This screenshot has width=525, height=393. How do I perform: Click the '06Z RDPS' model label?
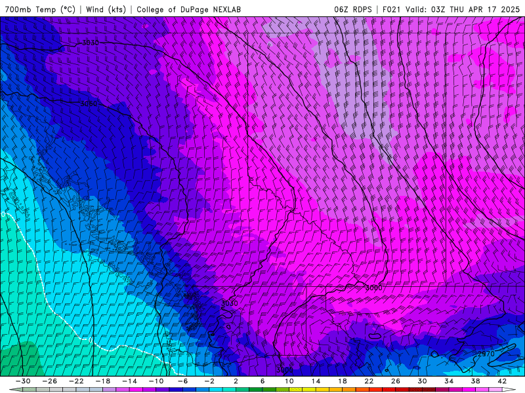(353, 9)
